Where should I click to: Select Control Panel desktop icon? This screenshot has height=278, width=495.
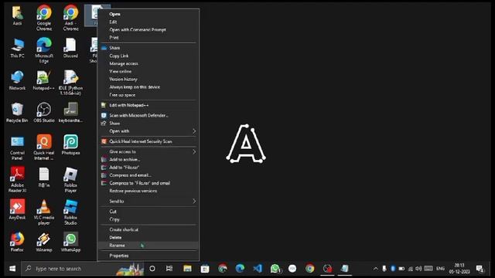click(x=17, y=147)
